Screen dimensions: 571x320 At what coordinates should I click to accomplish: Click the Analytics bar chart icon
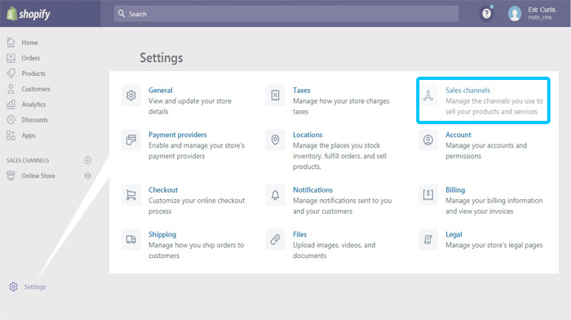11,104
